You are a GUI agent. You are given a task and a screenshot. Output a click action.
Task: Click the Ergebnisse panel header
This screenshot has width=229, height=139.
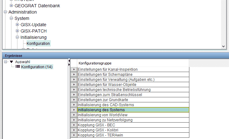coord(115,56)
